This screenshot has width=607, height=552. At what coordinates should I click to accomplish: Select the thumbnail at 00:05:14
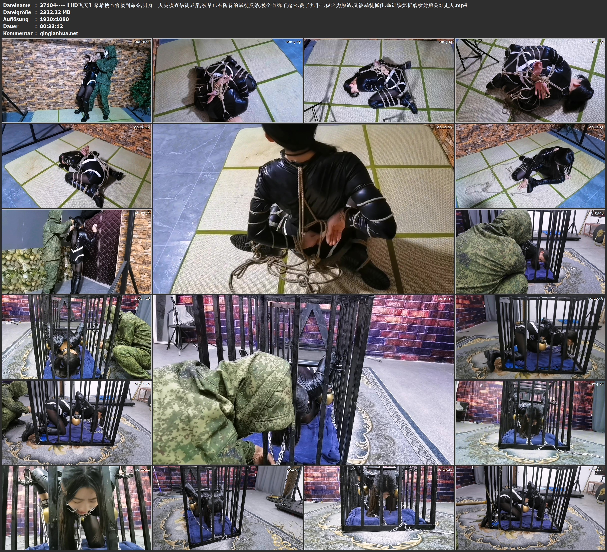[x=379, y=80]
